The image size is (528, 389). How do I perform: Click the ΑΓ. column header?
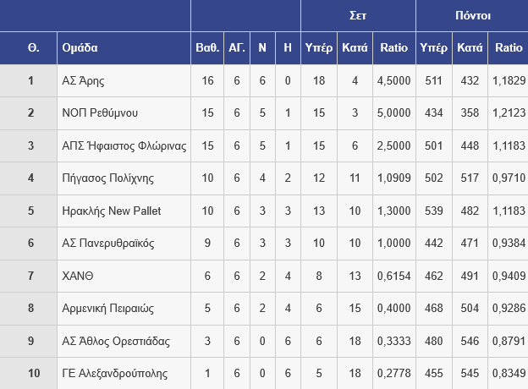click(237, 47)
